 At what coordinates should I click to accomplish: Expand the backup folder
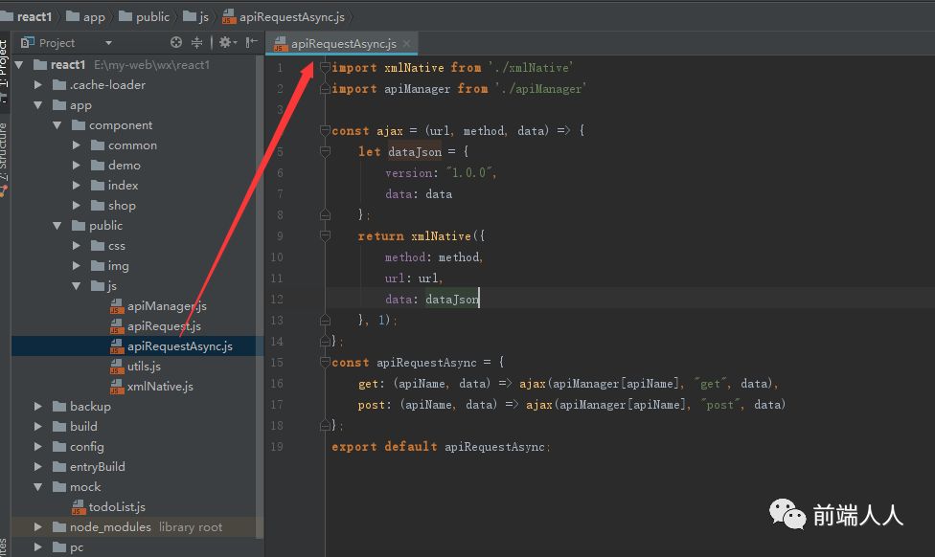tap(38, 406)
